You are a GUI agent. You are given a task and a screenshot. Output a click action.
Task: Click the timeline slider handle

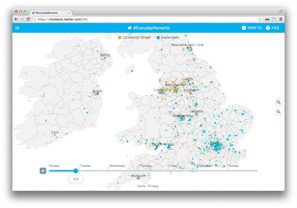pos(76,171)
